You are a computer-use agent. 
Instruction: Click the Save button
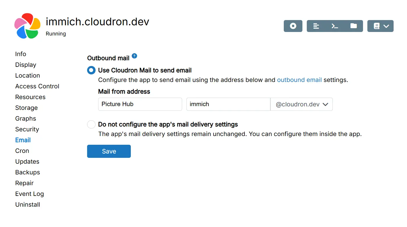point(109,151)
